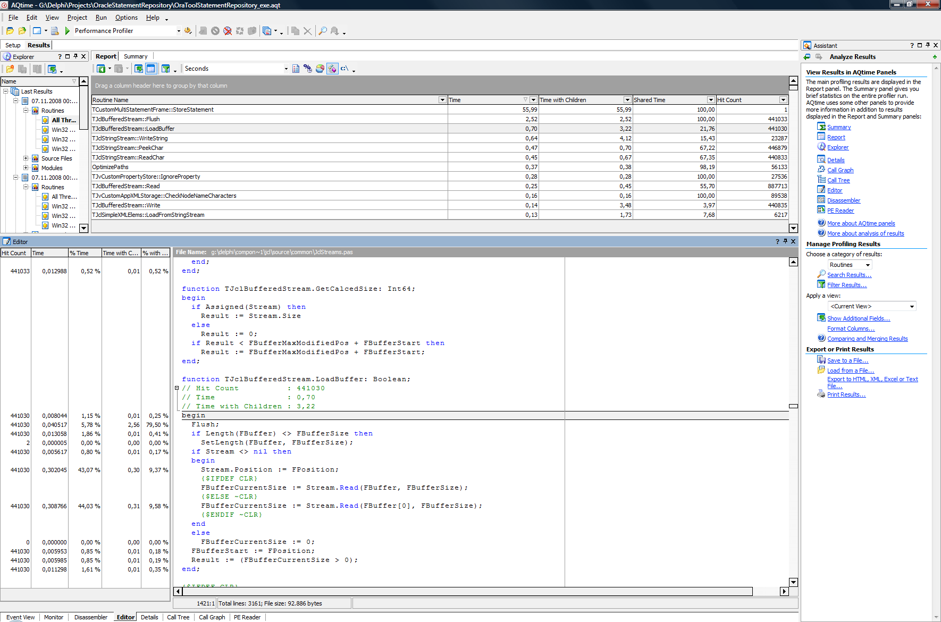Click the funnel filter icon in Report toolbar

coord(166,69)
